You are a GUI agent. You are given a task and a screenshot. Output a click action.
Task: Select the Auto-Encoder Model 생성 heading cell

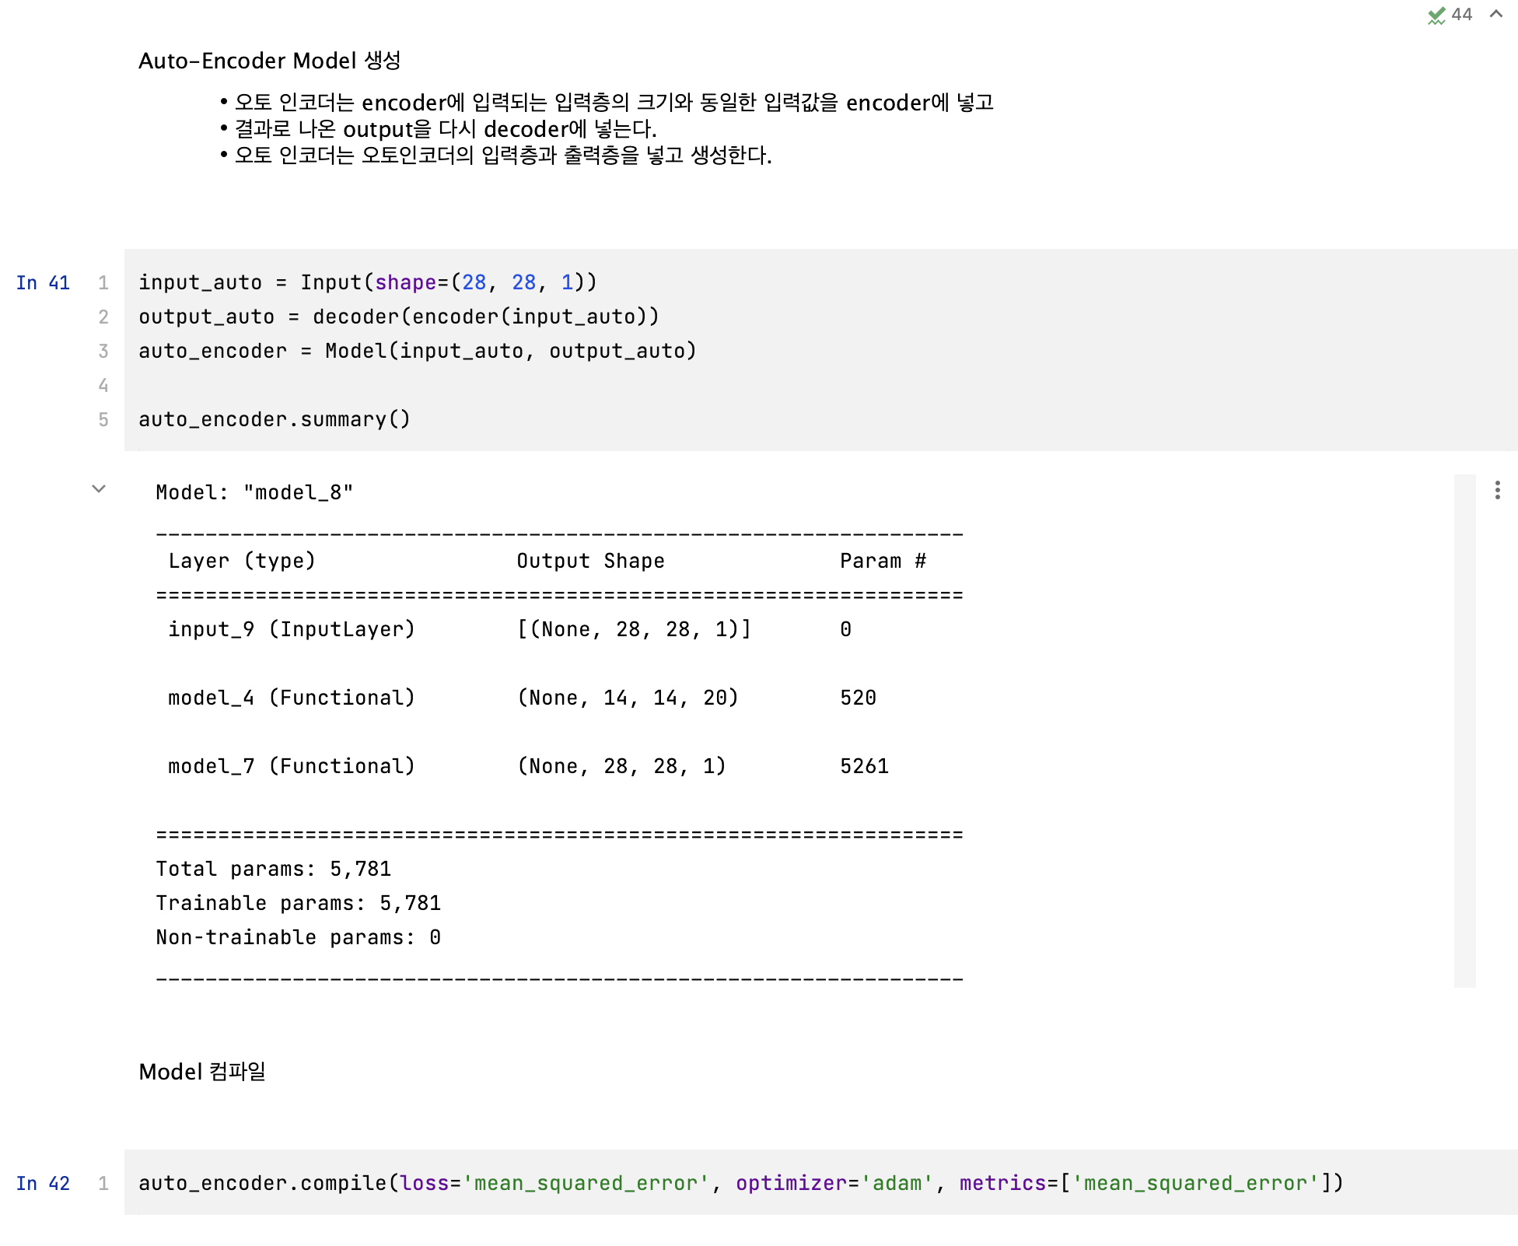pos(269,61)
